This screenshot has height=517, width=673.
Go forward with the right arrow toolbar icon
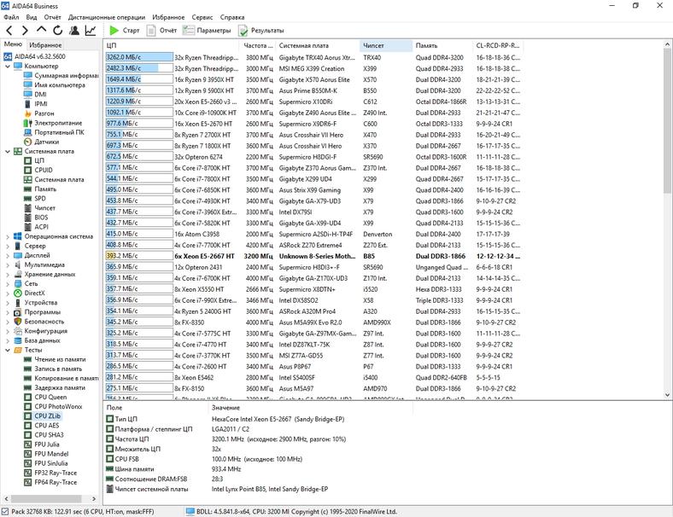pyautogui.click(x=26, y=31)
